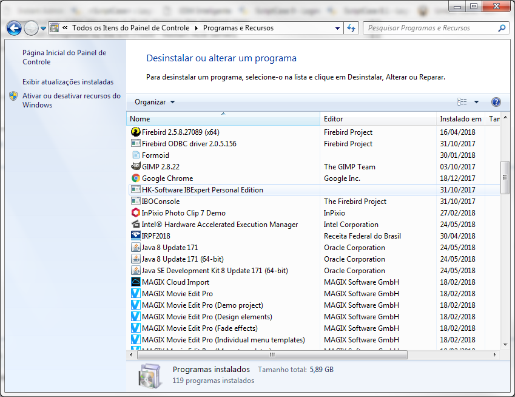
Task: Click the horizontal scrollbar left arrow
Action: (x=131, y=355)
